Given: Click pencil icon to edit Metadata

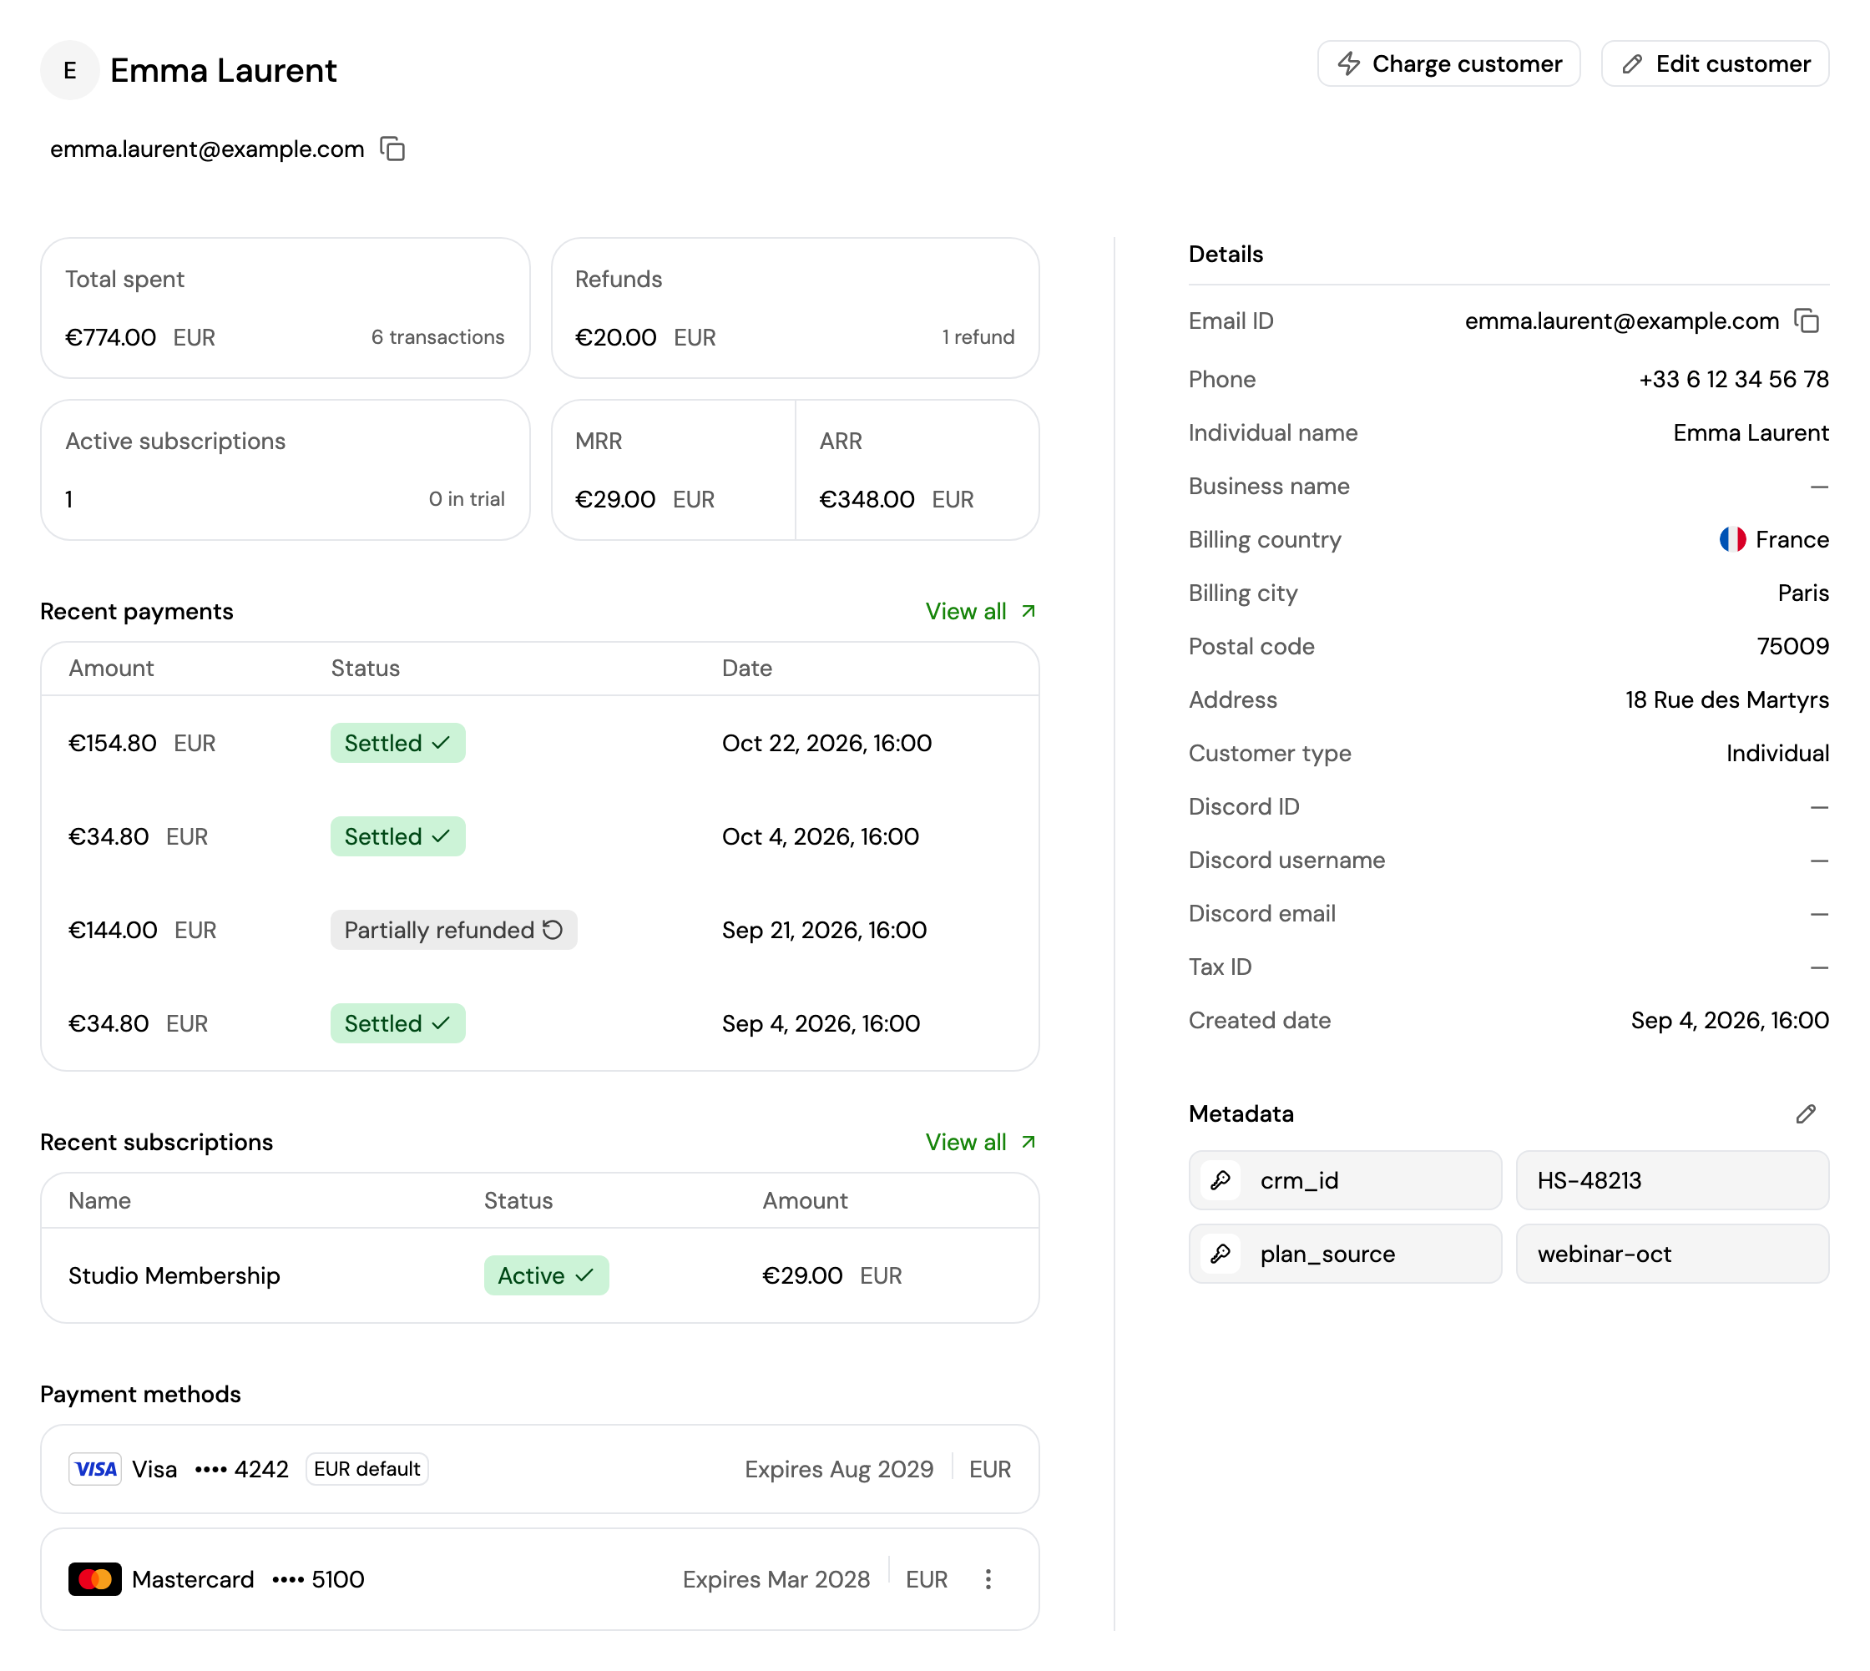Looking at the screenshot, I should pyautogui.click(x=1806, y=1113).
